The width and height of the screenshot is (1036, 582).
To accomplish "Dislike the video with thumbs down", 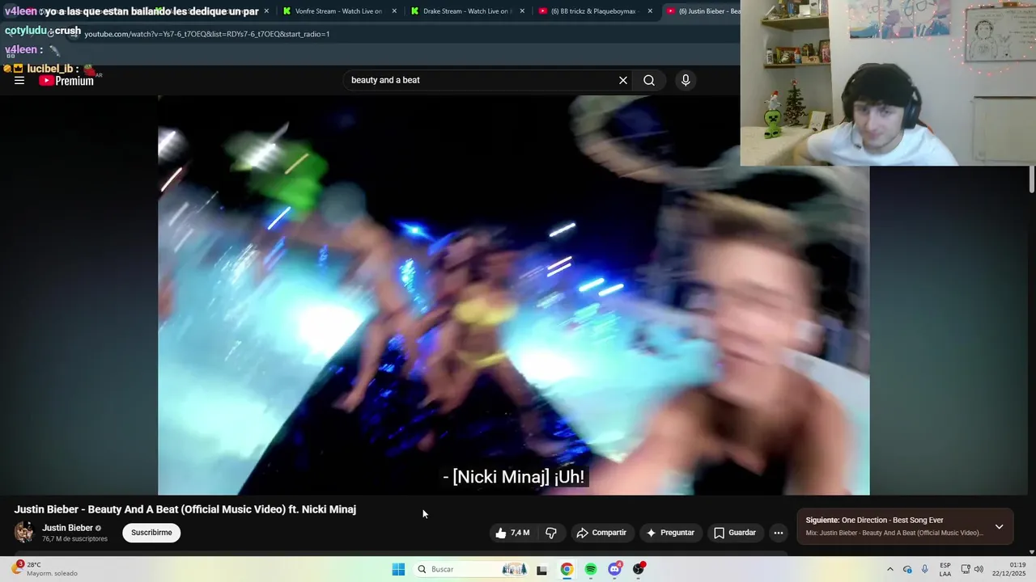I will coord(551,533).
